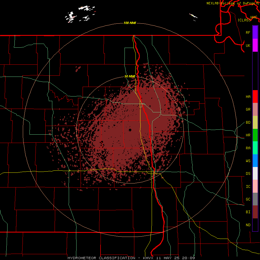Click the 20:09 timestamp

(x=188, y=258)
